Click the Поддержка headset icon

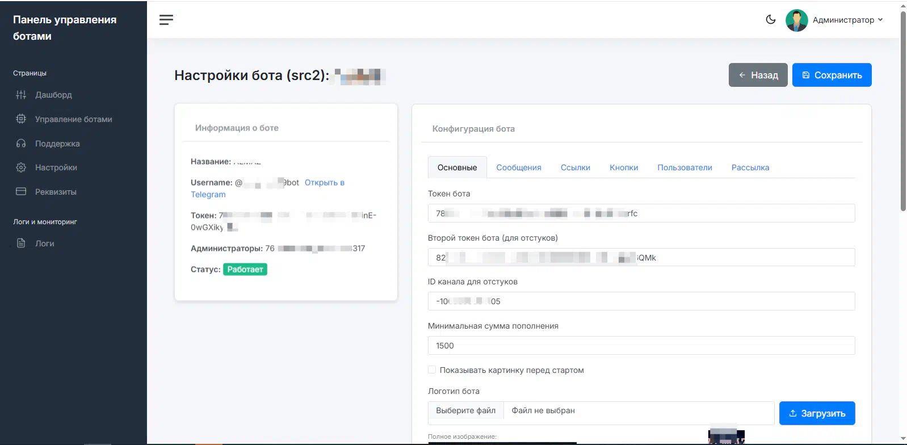21,144
